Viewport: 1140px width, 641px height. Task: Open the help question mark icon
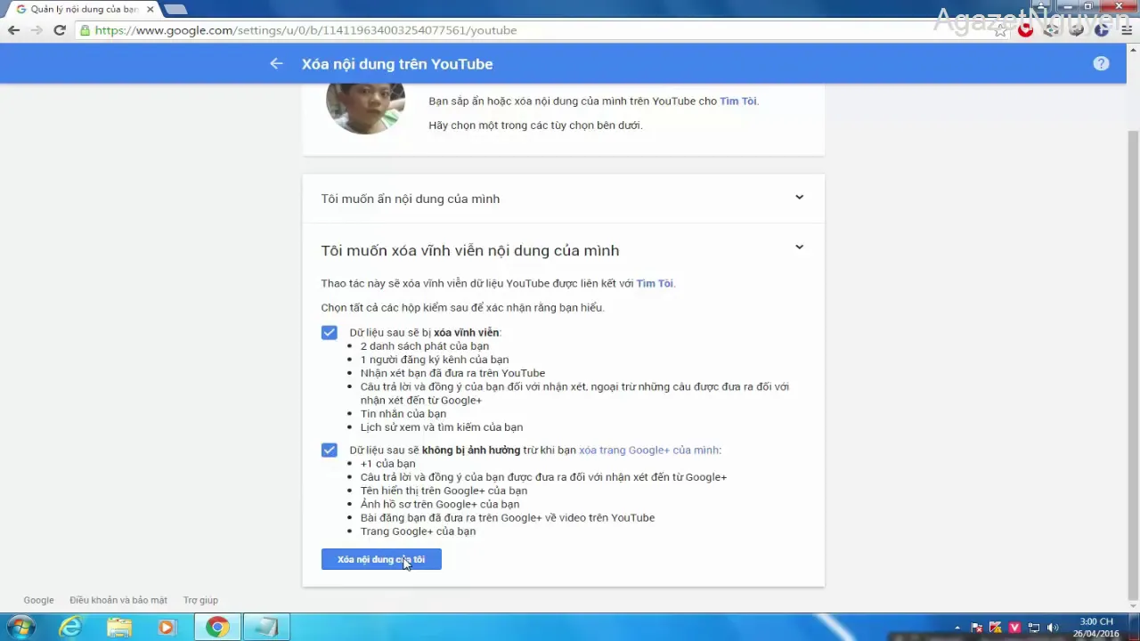pos(1102,64)
